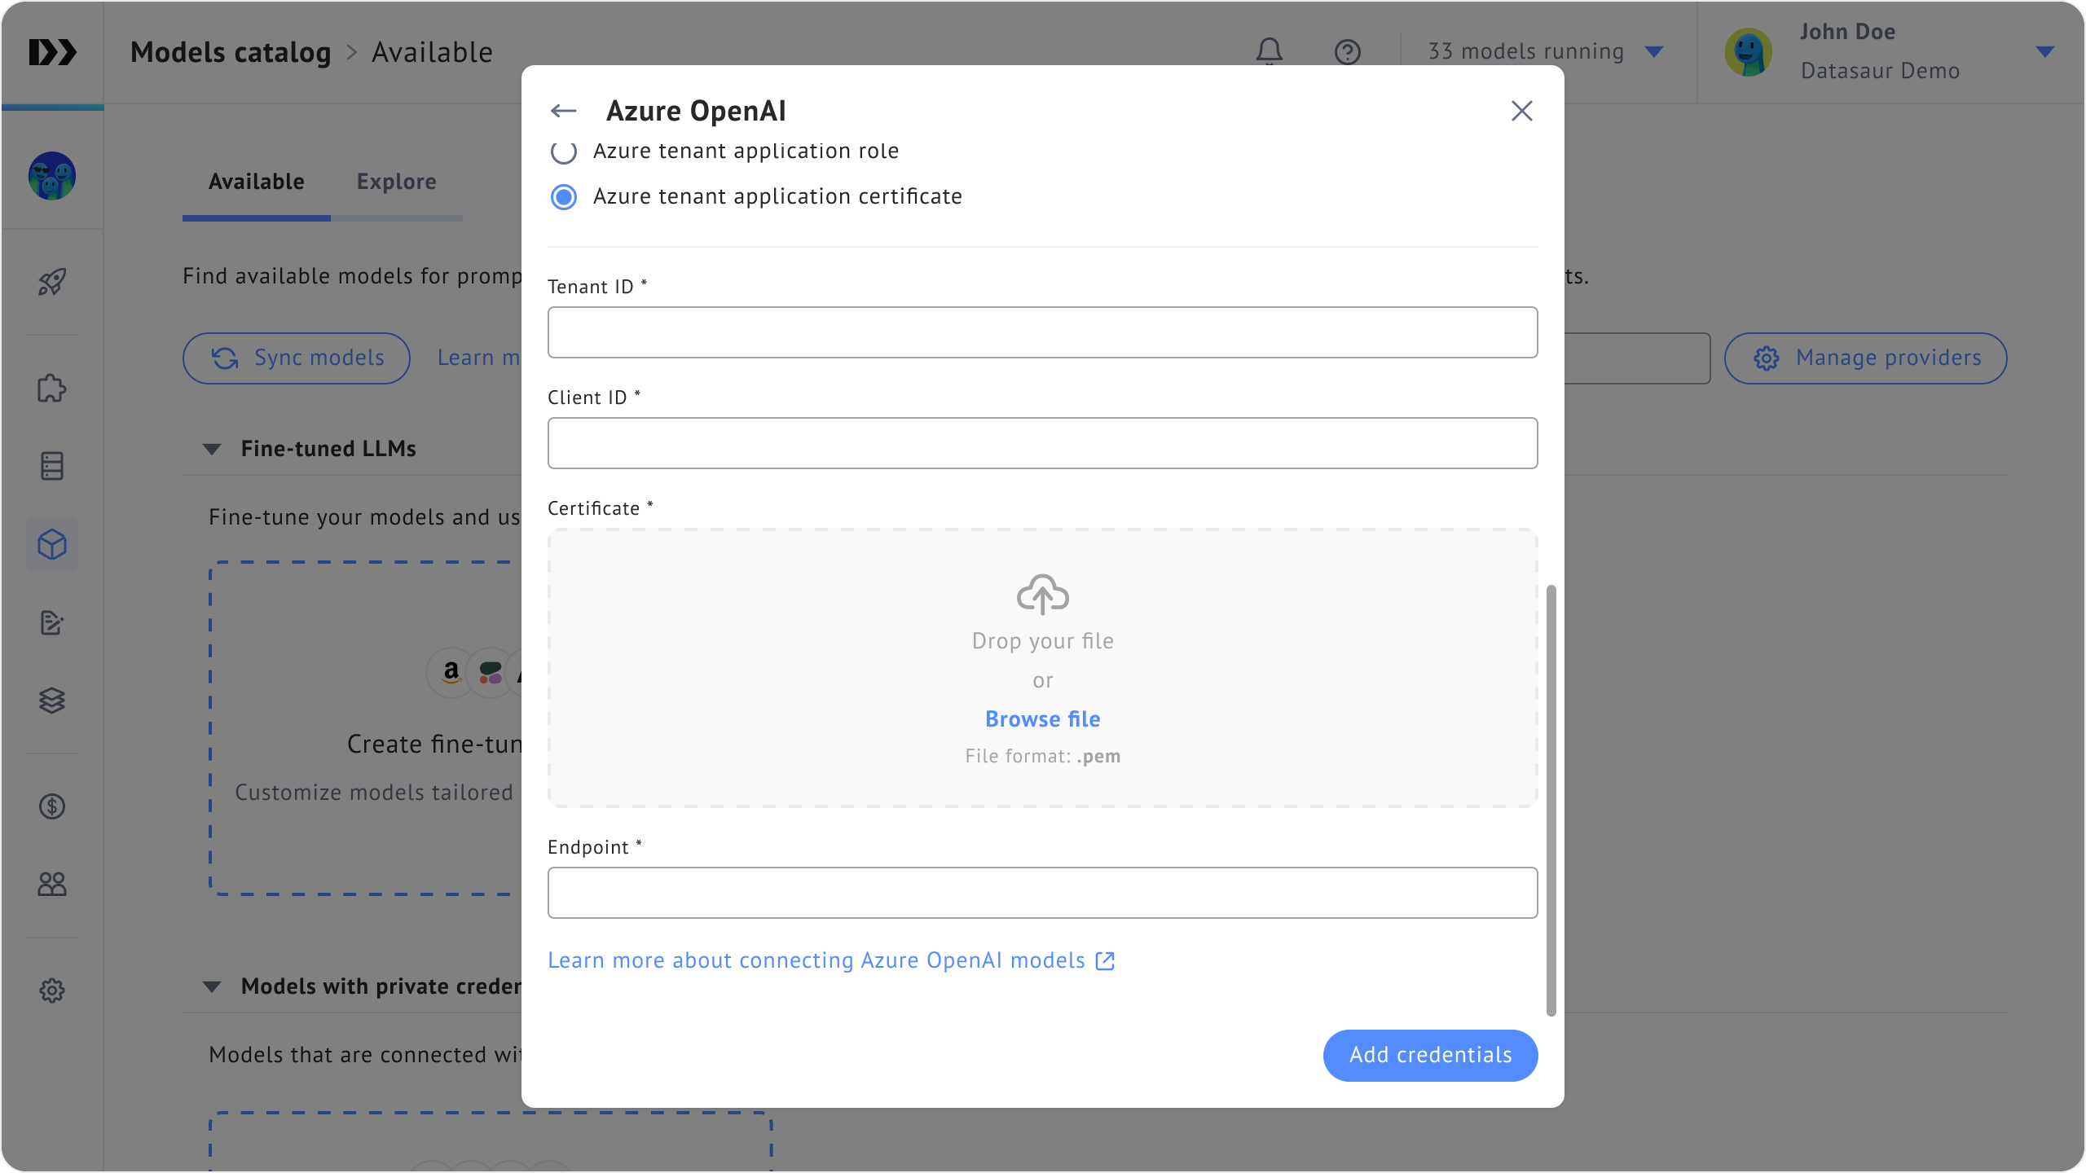Select Azure tenant application role option

564,152
